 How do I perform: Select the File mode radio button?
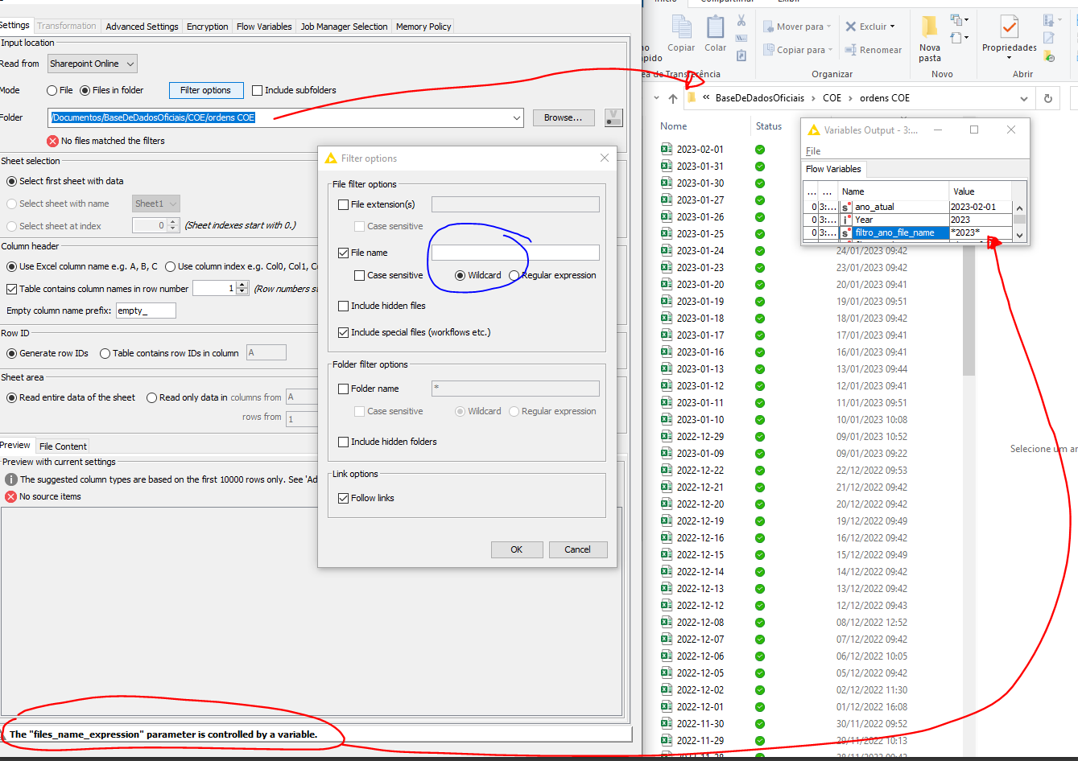[x=52, y=90]
